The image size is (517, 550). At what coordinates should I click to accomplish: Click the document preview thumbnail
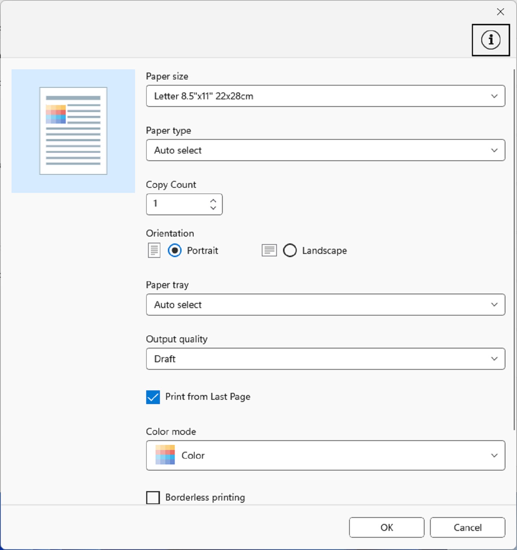[x=73, y=131]
